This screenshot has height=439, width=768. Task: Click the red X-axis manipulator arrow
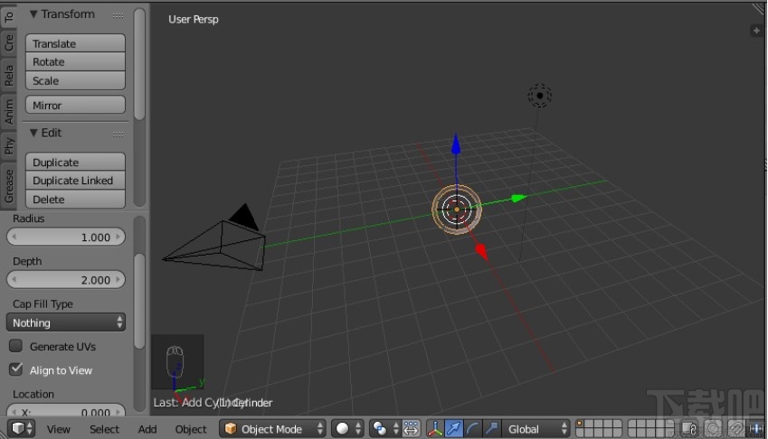[481, 252]
